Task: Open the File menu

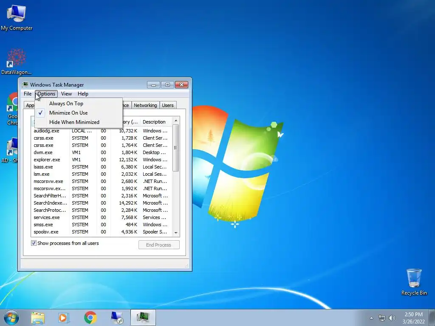Action: (28, 94)
